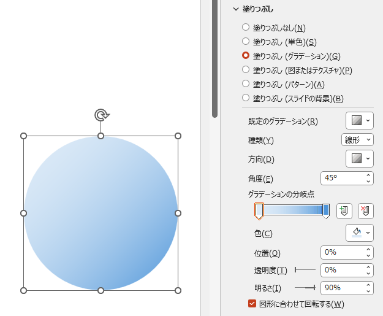Click the 明るさ slider track
Viewport: 383px width, 316px height.
click(305, 288)
